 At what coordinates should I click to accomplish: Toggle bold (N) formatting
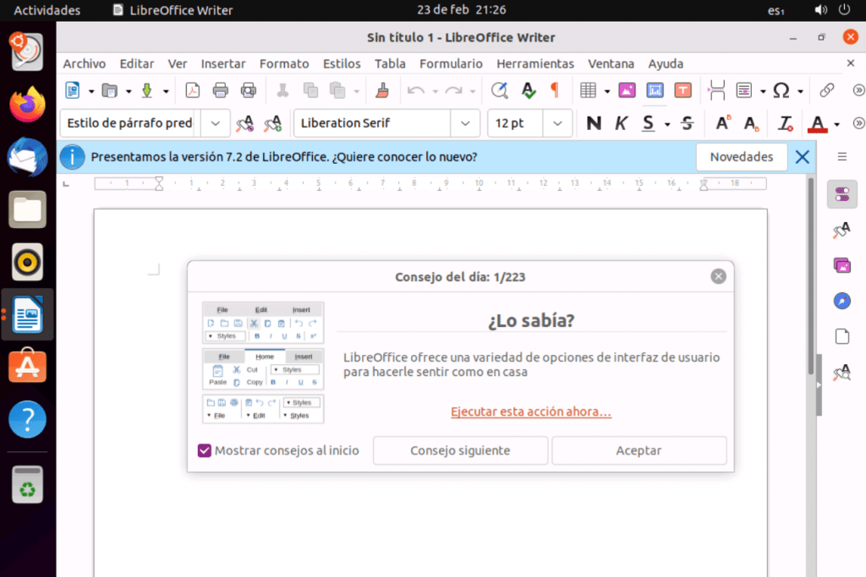click(594, 123)
